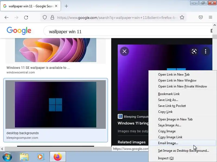Click the padlock site security icon
The height and width of the screenshot is (162, 217).
tap(52, 18)
